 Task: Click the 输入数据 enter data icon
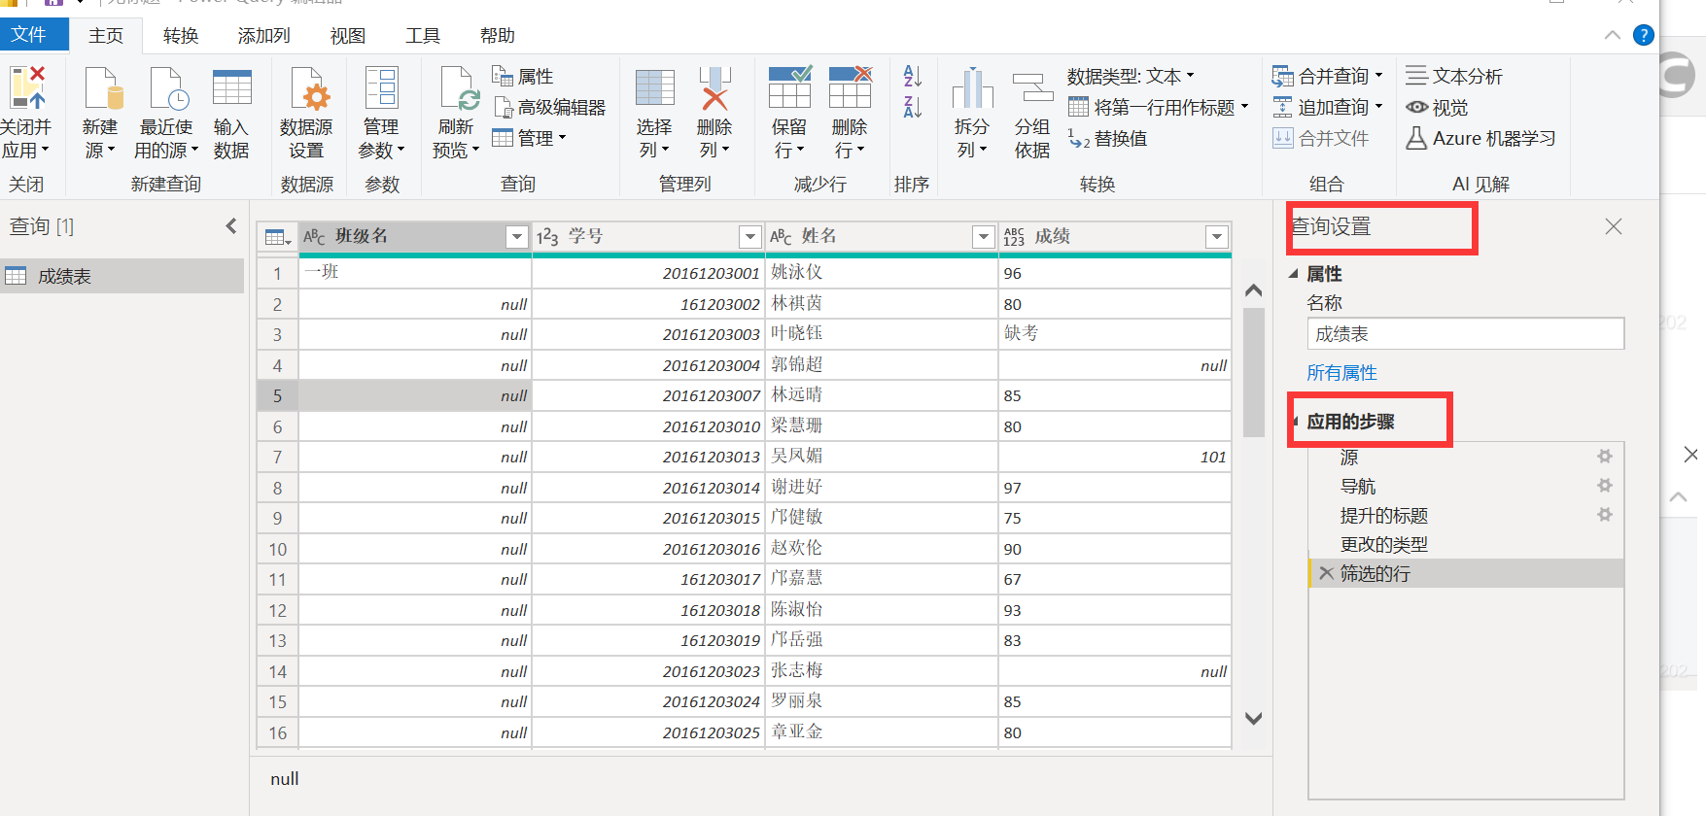(x=231, y=88)
